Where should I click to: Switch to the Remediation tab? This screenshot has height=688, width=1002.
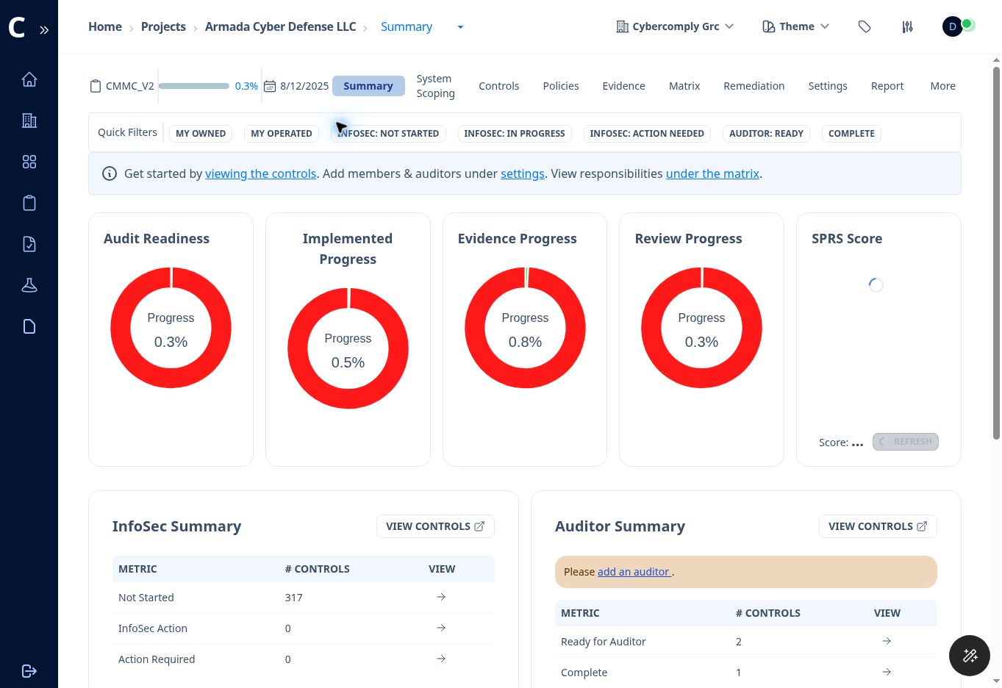(754, 86)
